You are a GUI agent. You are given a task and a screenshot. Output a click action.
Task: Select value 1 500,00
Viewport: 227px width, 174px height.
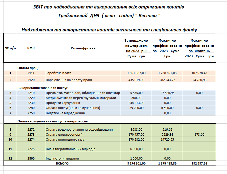pos(136,156)
